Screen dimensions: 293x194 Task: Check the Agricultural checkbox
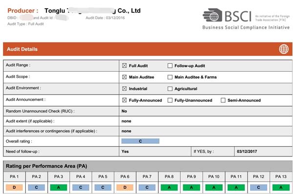170,89
